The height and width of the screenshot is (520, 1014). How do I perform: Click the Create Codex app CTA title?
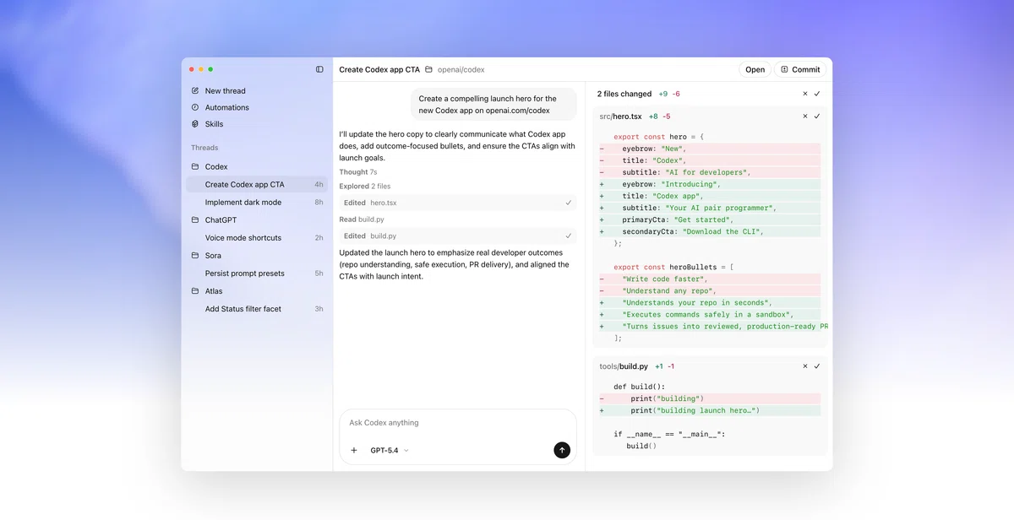[x=379, y=69]
